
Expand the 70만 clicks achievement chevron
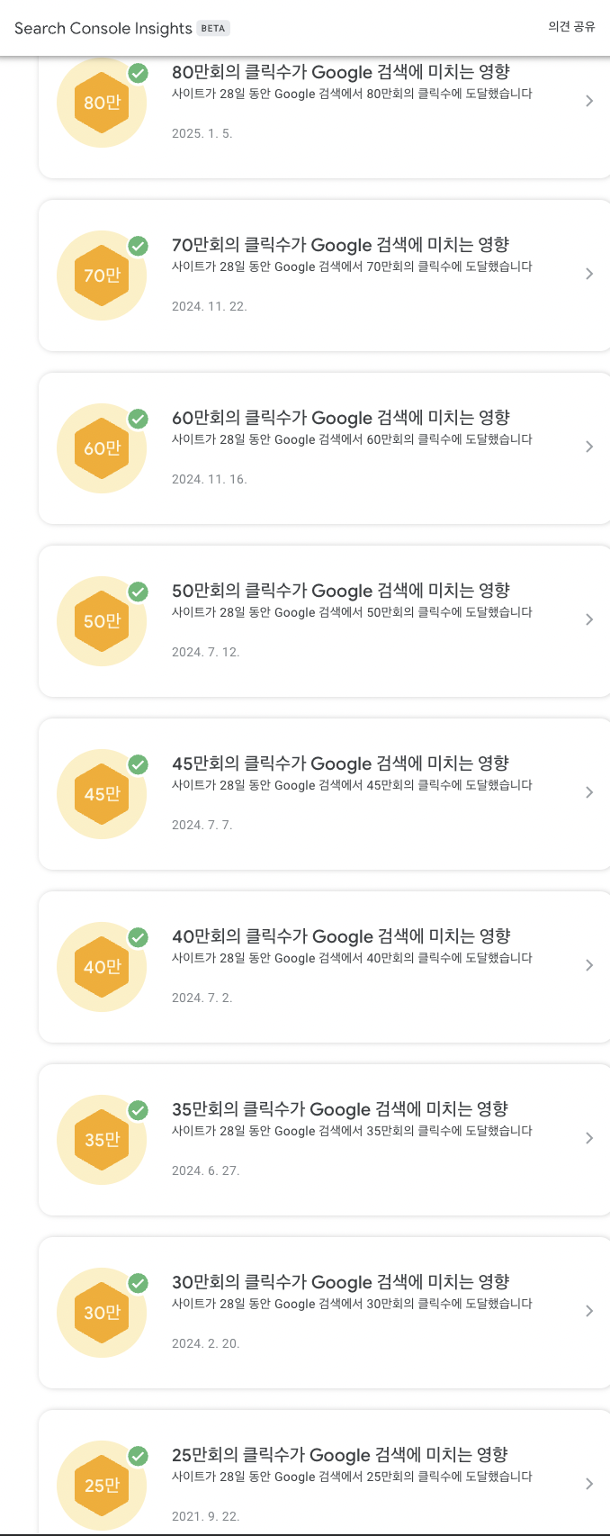pyautogui.click(x=589, y=274)
